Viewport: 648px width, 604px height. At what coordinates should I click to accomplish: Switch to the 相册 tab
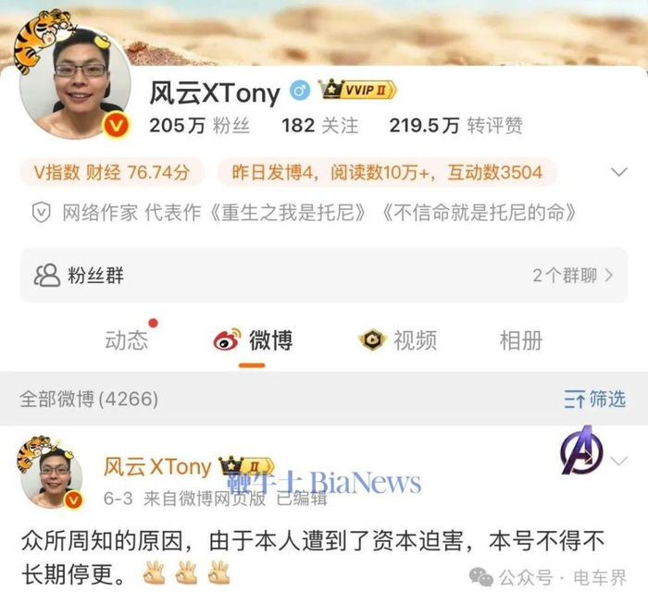point(520,340)
